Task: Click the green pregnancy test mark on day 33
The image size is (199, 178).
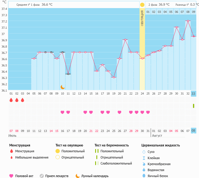Action: pos(194,106)
